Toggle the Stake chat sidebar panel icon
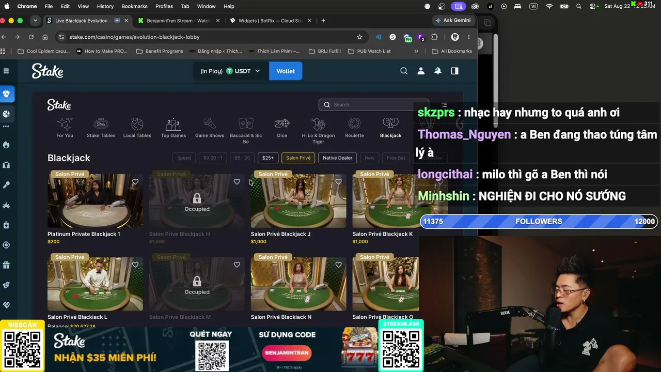Viewport: 661px width, 372px height. point(454,71)
